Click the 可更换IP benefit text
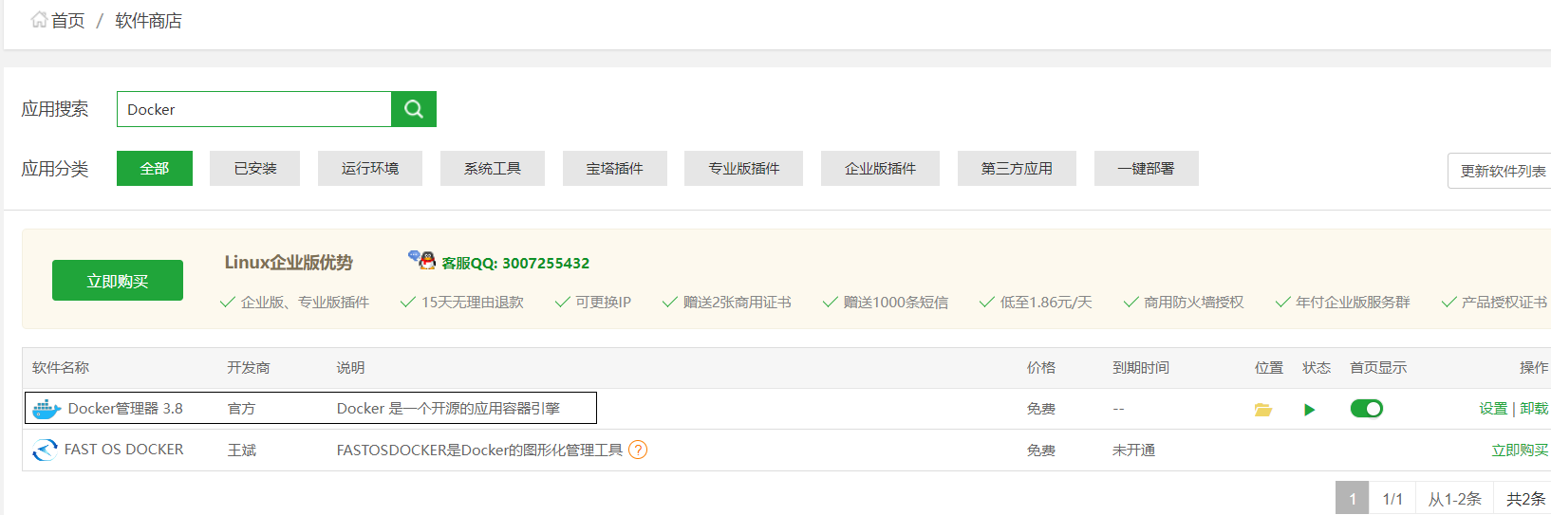The width and height of the screenshot is (1551, 515). 604,303
